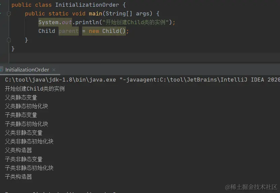Click the main method name

pos(96,13)
